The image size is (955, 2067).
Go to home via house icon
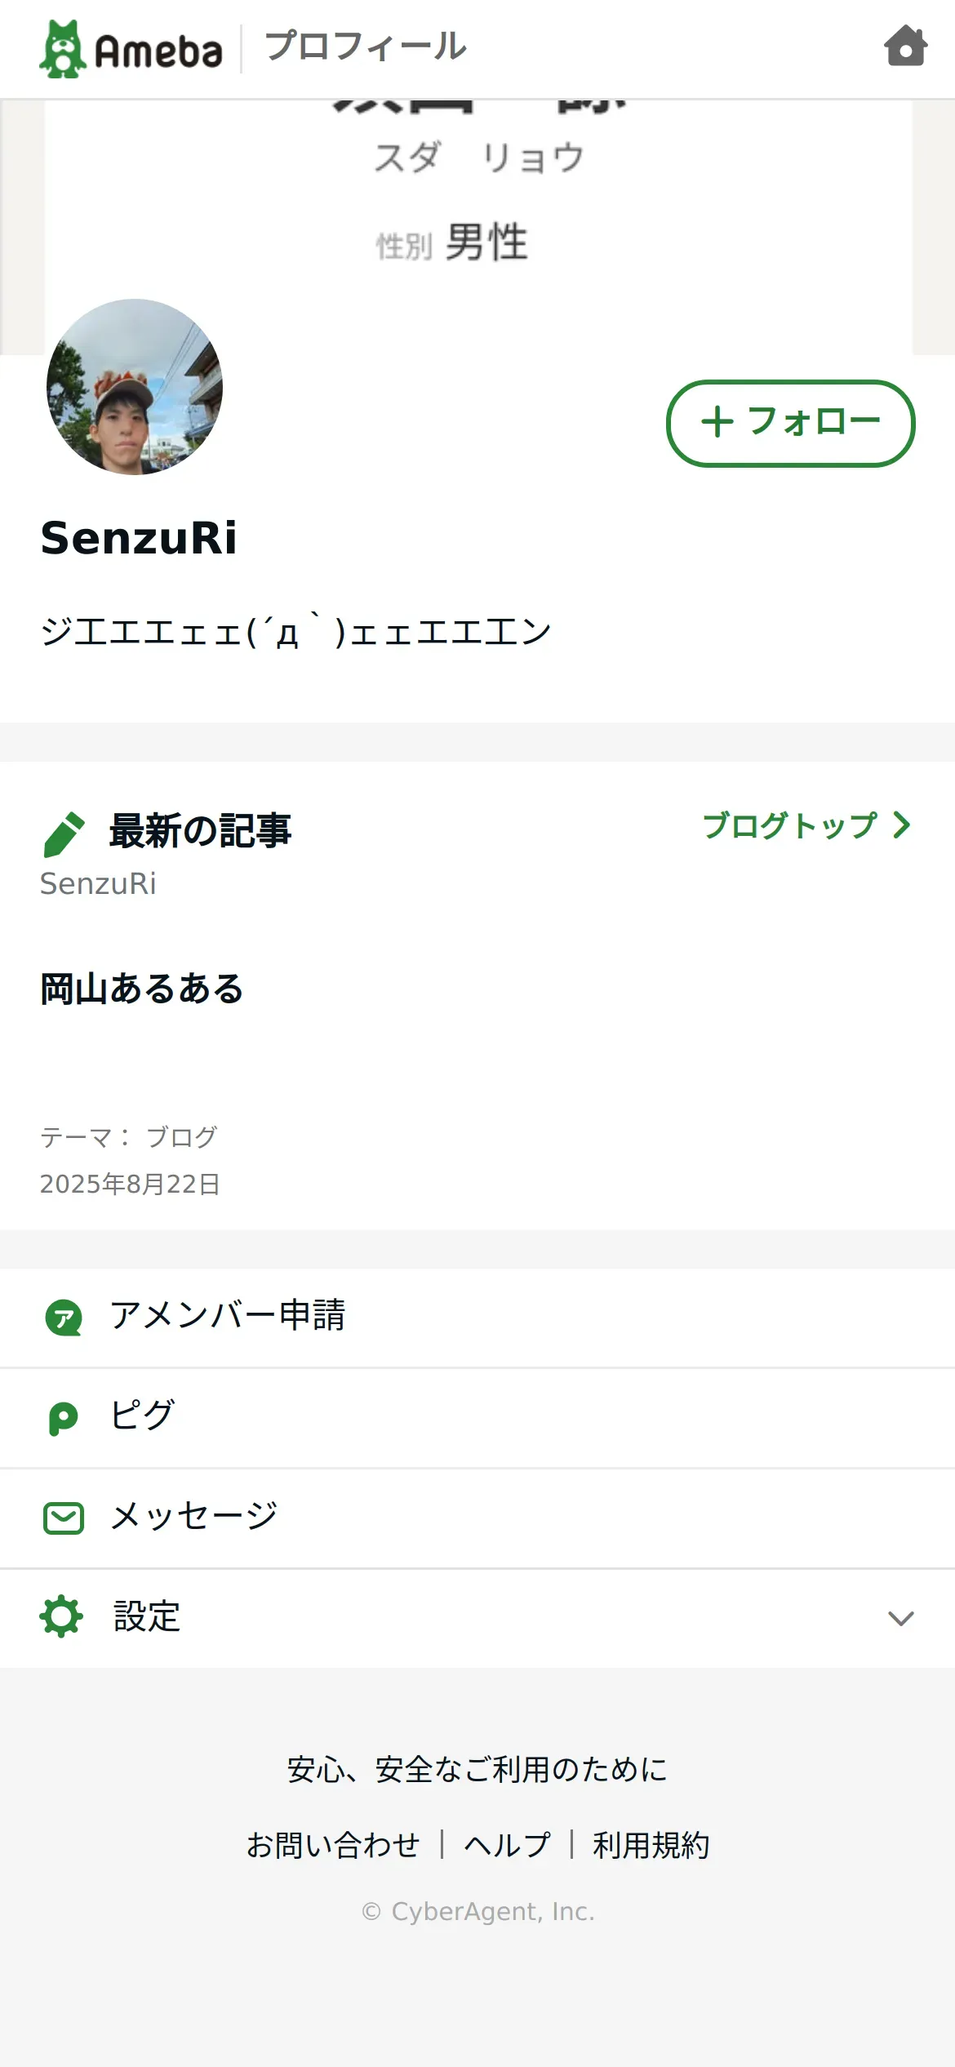tap(905, 47)
